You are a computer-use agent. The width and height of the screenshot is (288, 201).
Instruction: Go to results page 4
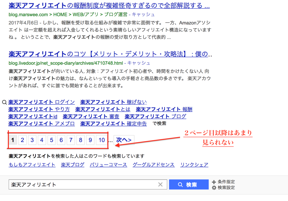(x=42, y=140)
